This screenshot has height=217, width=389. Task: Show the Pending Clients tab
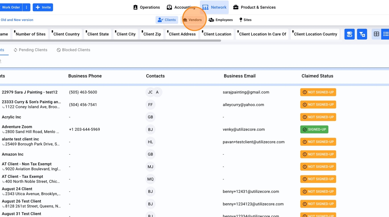[x=30, y=50]
